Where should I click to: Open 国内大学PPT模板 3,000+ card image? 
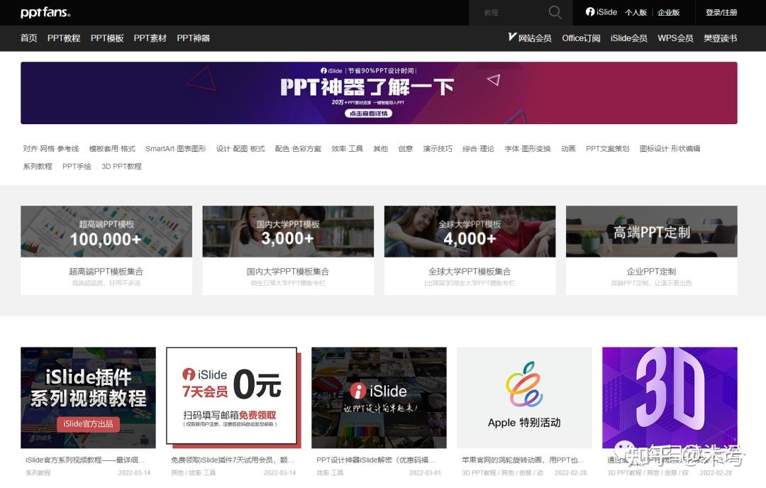point(288,231)
